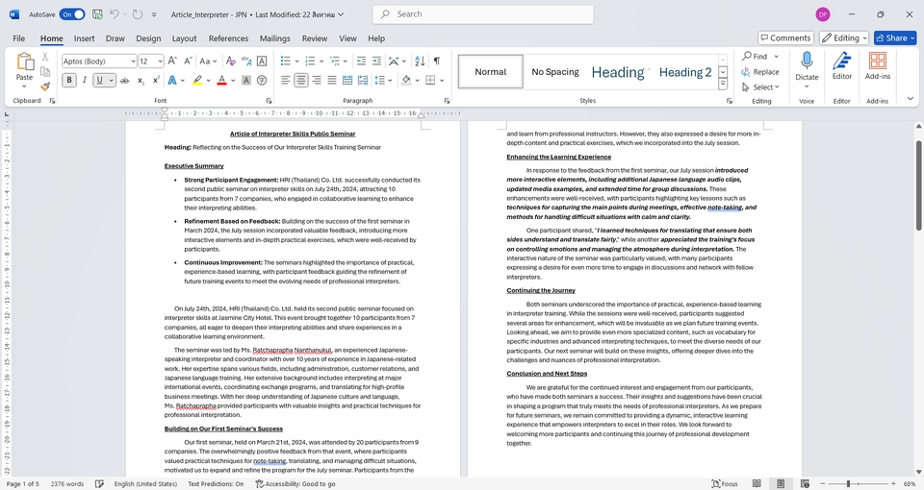Viewport: 924px width, 490px height.
Task: Click the Save icon in title bar
Action: [x=97, y=14]
